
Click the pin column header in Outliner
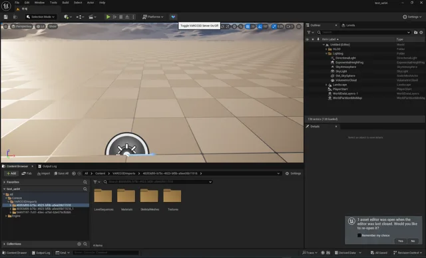318,39
